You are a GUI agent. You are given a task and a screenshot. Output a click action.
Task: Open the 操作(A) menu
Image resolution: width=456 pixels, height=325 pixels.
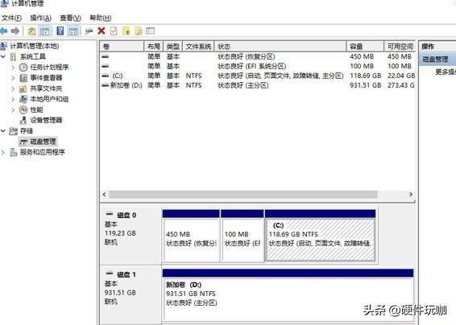(x=41, y=18)
